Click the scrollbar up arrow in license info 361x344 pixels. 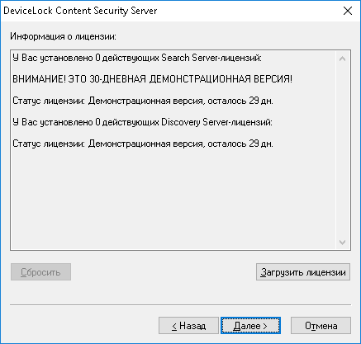[342, 59]
